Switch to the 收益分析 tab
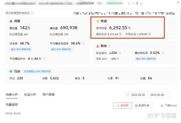181x123 pixels. click(30, 95)
